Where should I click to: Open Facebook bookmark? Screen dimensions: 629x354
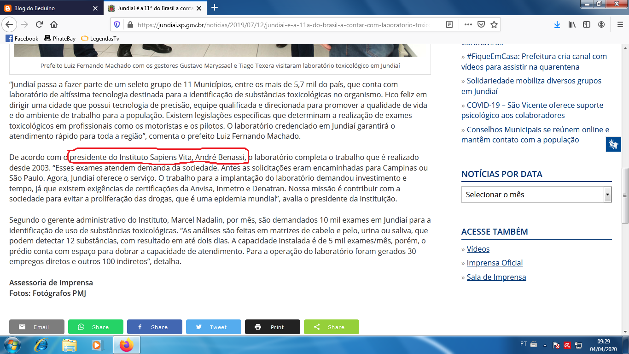(22, 38)
